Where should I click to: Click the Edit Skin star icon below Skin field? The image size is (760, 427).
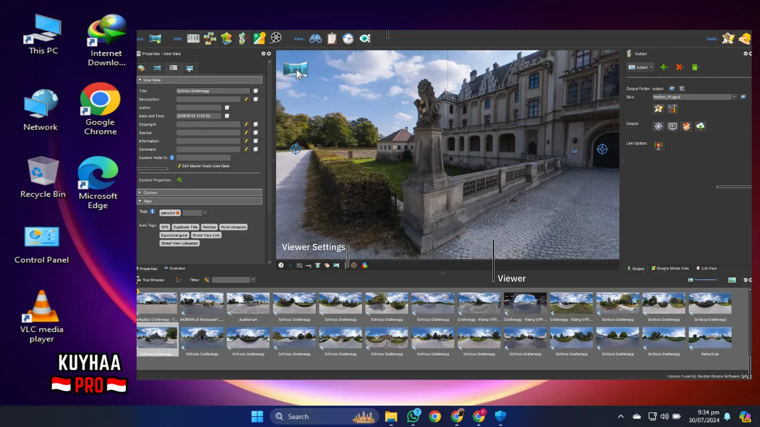(658, 109)
